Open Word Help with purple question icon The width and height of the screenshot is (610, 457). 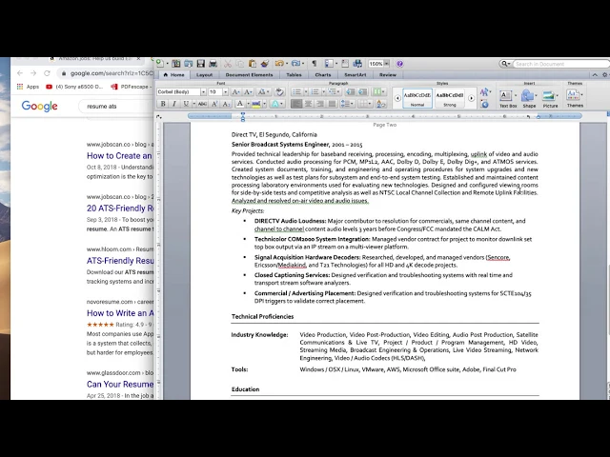point(399,64)
